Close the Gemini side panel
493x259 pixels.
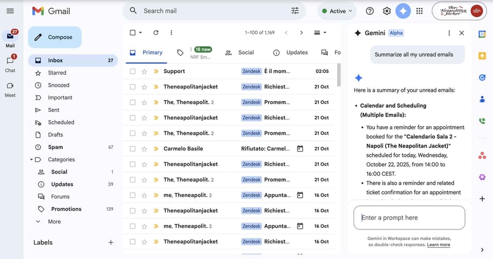tap(461, 33)
